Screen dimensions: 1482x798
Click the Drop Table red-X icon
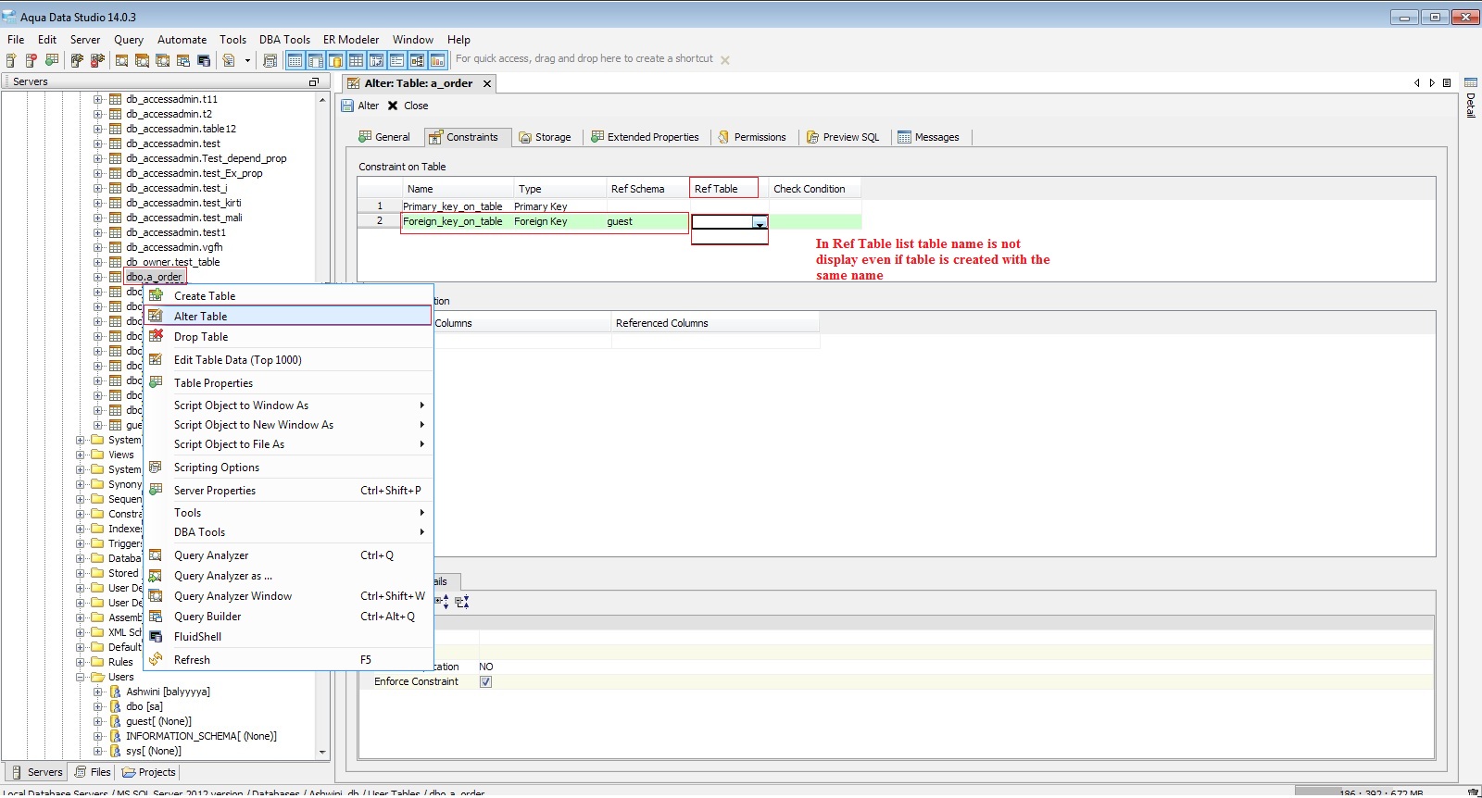[156, 336]
